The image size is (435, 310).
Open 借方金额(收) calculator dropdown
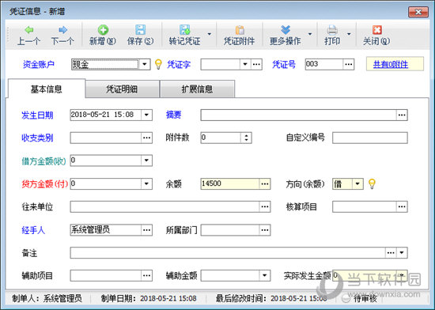[x=146, y=161]
